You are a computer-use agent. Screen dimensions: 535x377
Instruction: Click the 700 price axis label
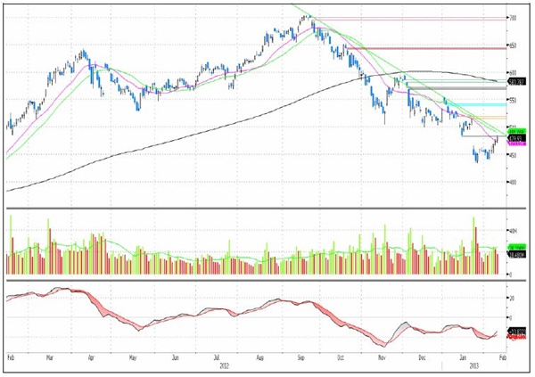pos(513,18)
